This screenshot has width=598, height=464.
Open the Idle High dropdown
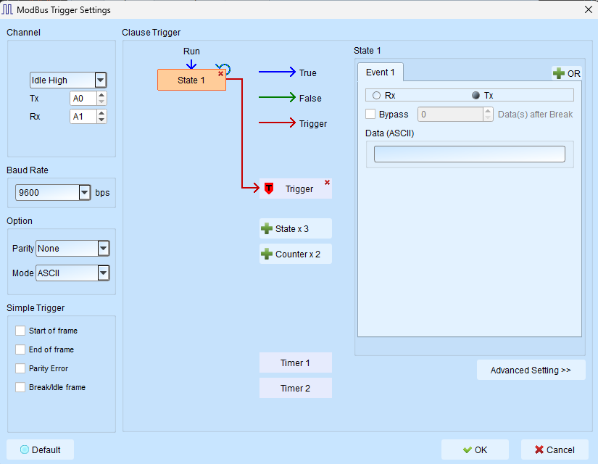tap(100, 80)
